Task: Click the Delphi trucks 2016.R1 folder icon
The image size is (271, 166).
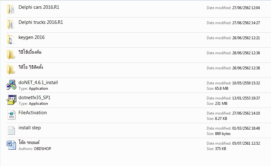Action: (x=11, y=24)
